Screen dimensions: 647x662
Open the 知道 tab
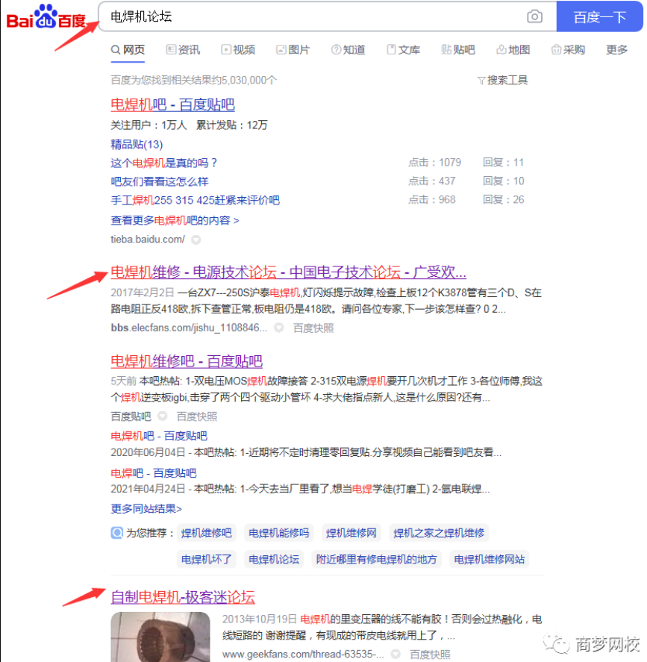(348, 50)
